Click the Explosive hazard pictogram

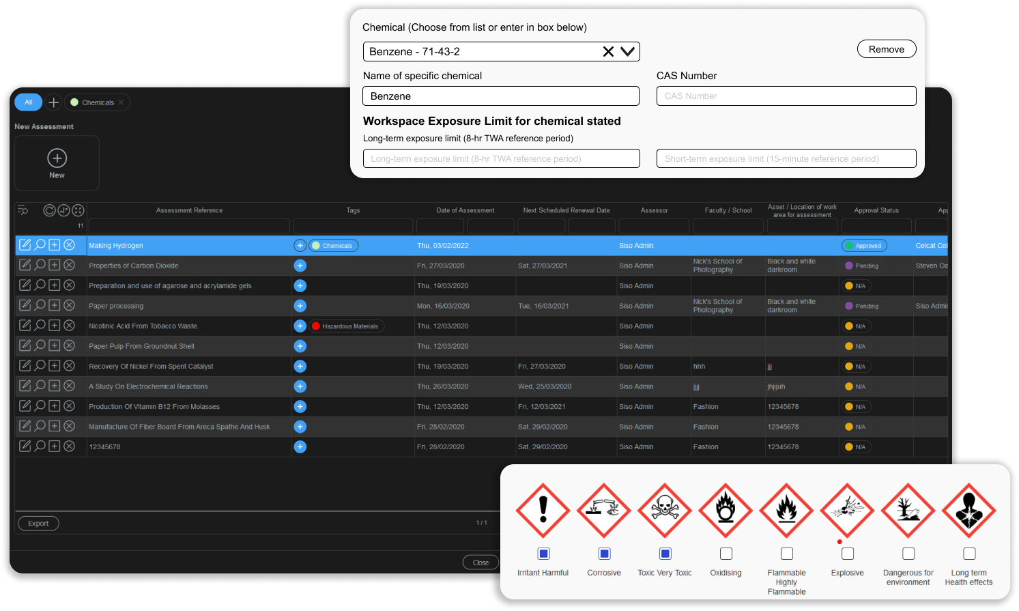click(x=847, y=510)
